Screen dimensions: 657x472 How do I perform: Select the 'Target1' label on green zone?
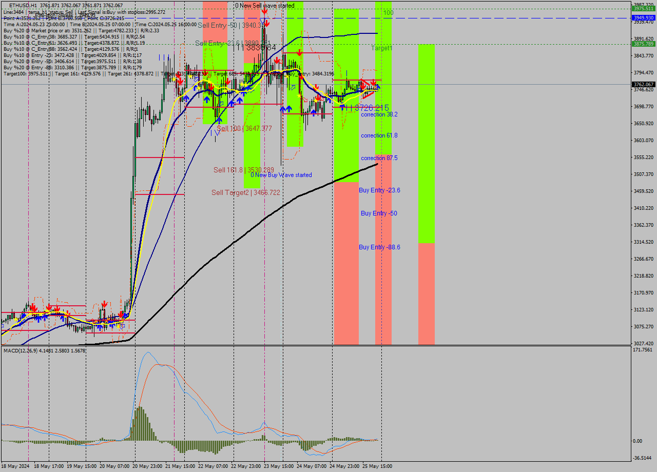tap(382, 48)
